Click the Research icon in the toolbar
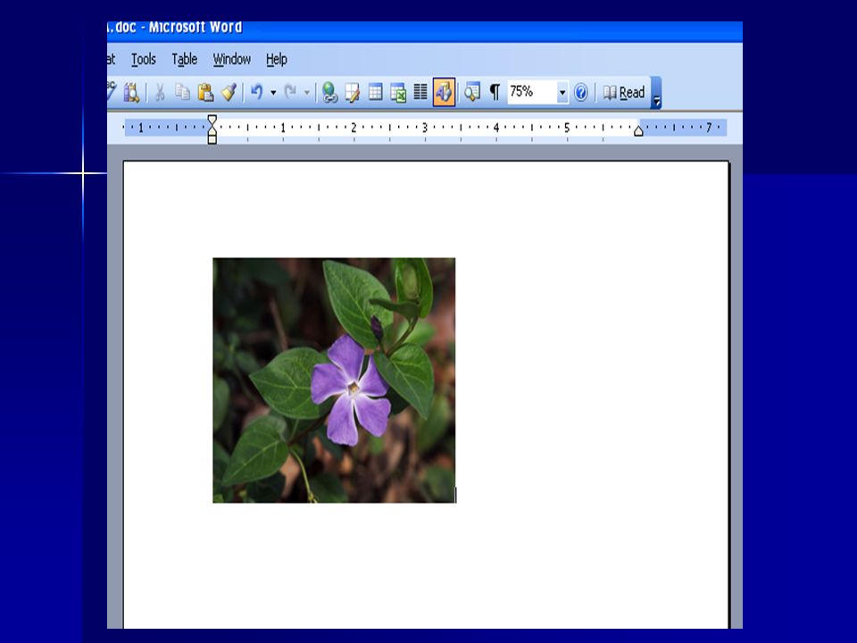Screen dimensions: 857x643 click(x=131, y=92)
